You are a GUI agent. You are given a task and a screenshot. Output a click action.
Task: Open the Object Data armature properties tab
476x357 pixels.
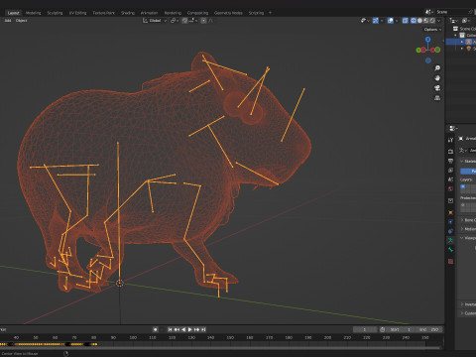(450, 240)
